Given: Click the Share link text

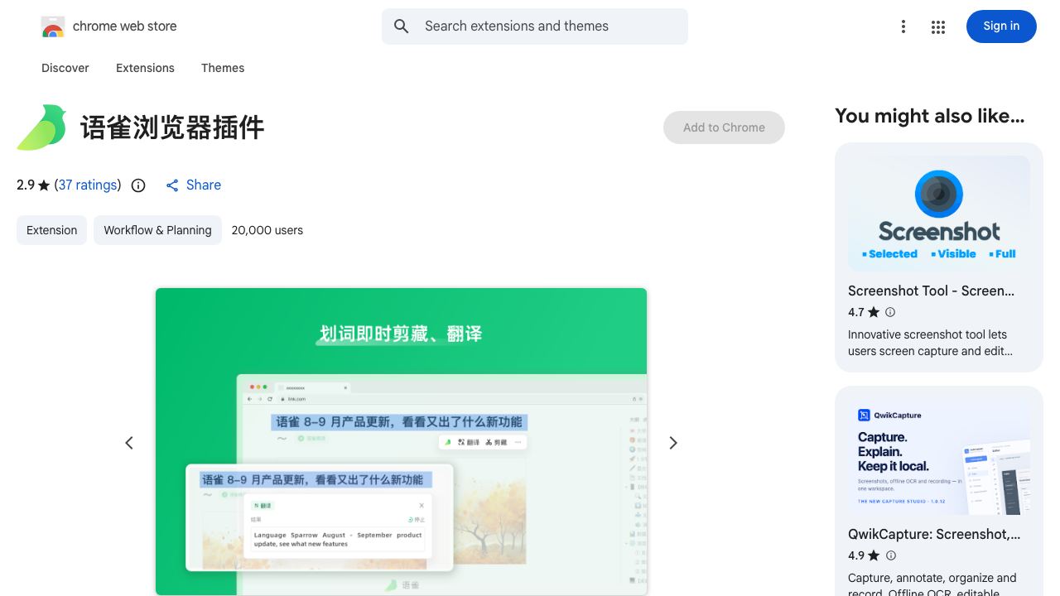Looking at the screenshot, I should [204, 185].
